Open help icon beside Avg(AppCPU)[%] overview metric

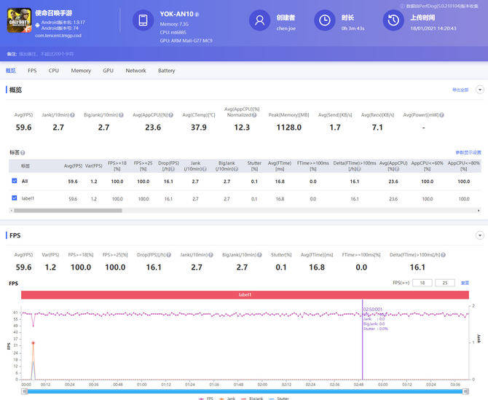point(171,115)
